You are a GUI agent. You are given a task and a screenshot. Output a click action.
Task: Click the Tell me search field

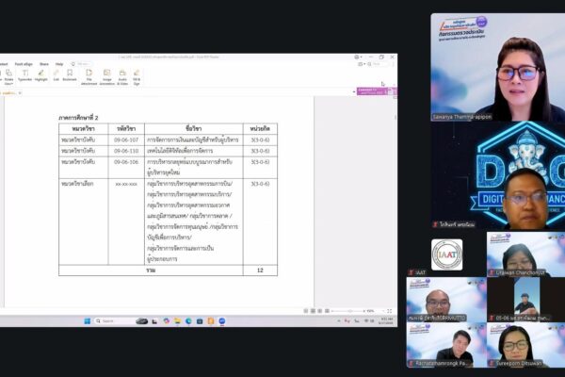tap(84, 64)
